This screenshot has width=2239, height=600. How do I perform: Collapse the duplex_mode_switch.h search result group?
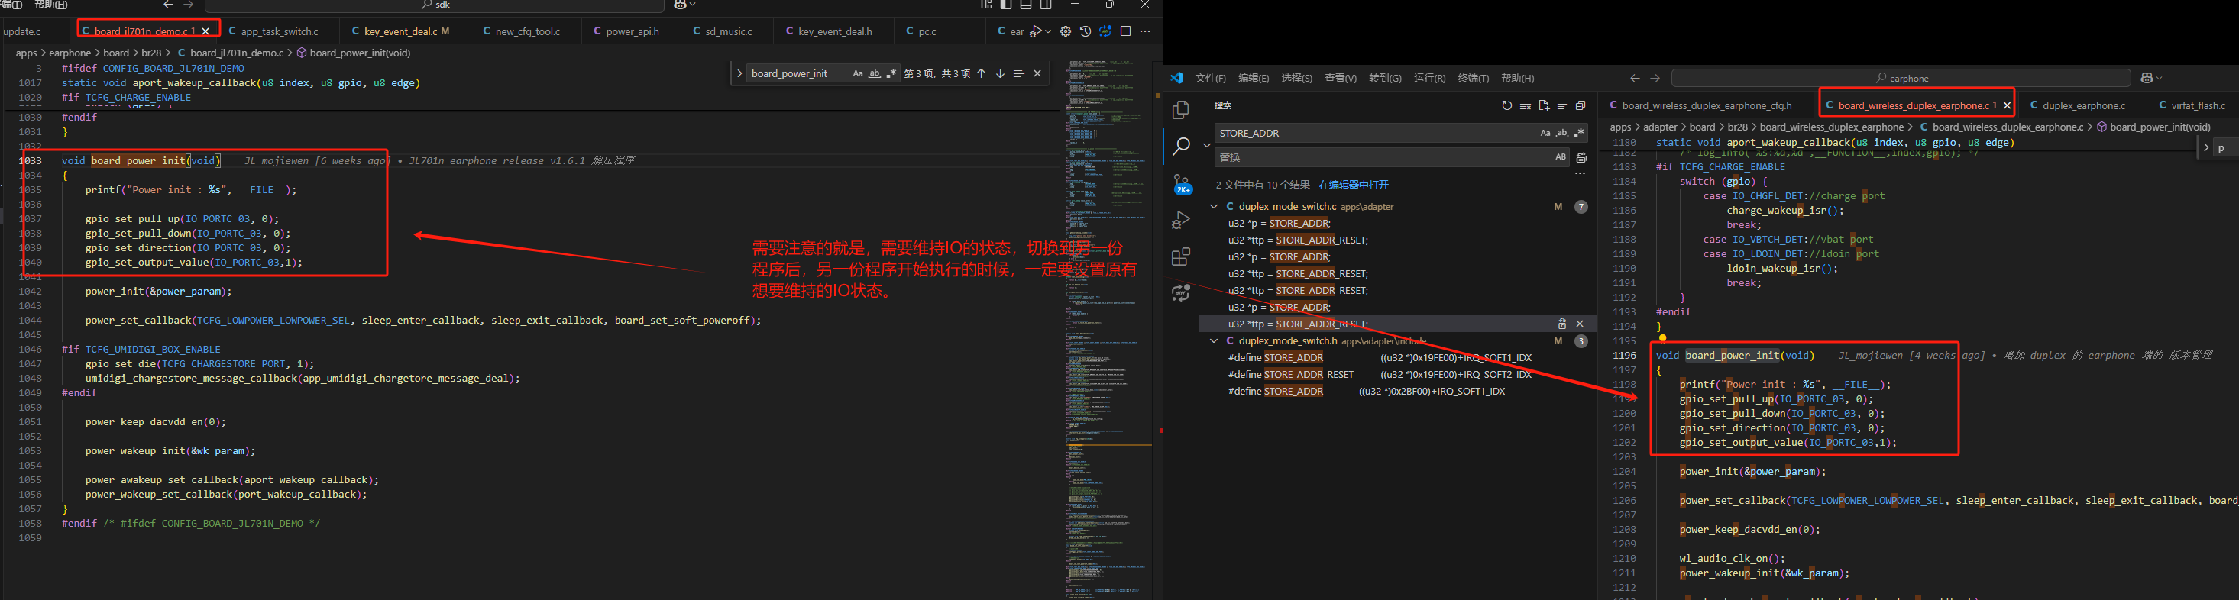[1215, 341]
